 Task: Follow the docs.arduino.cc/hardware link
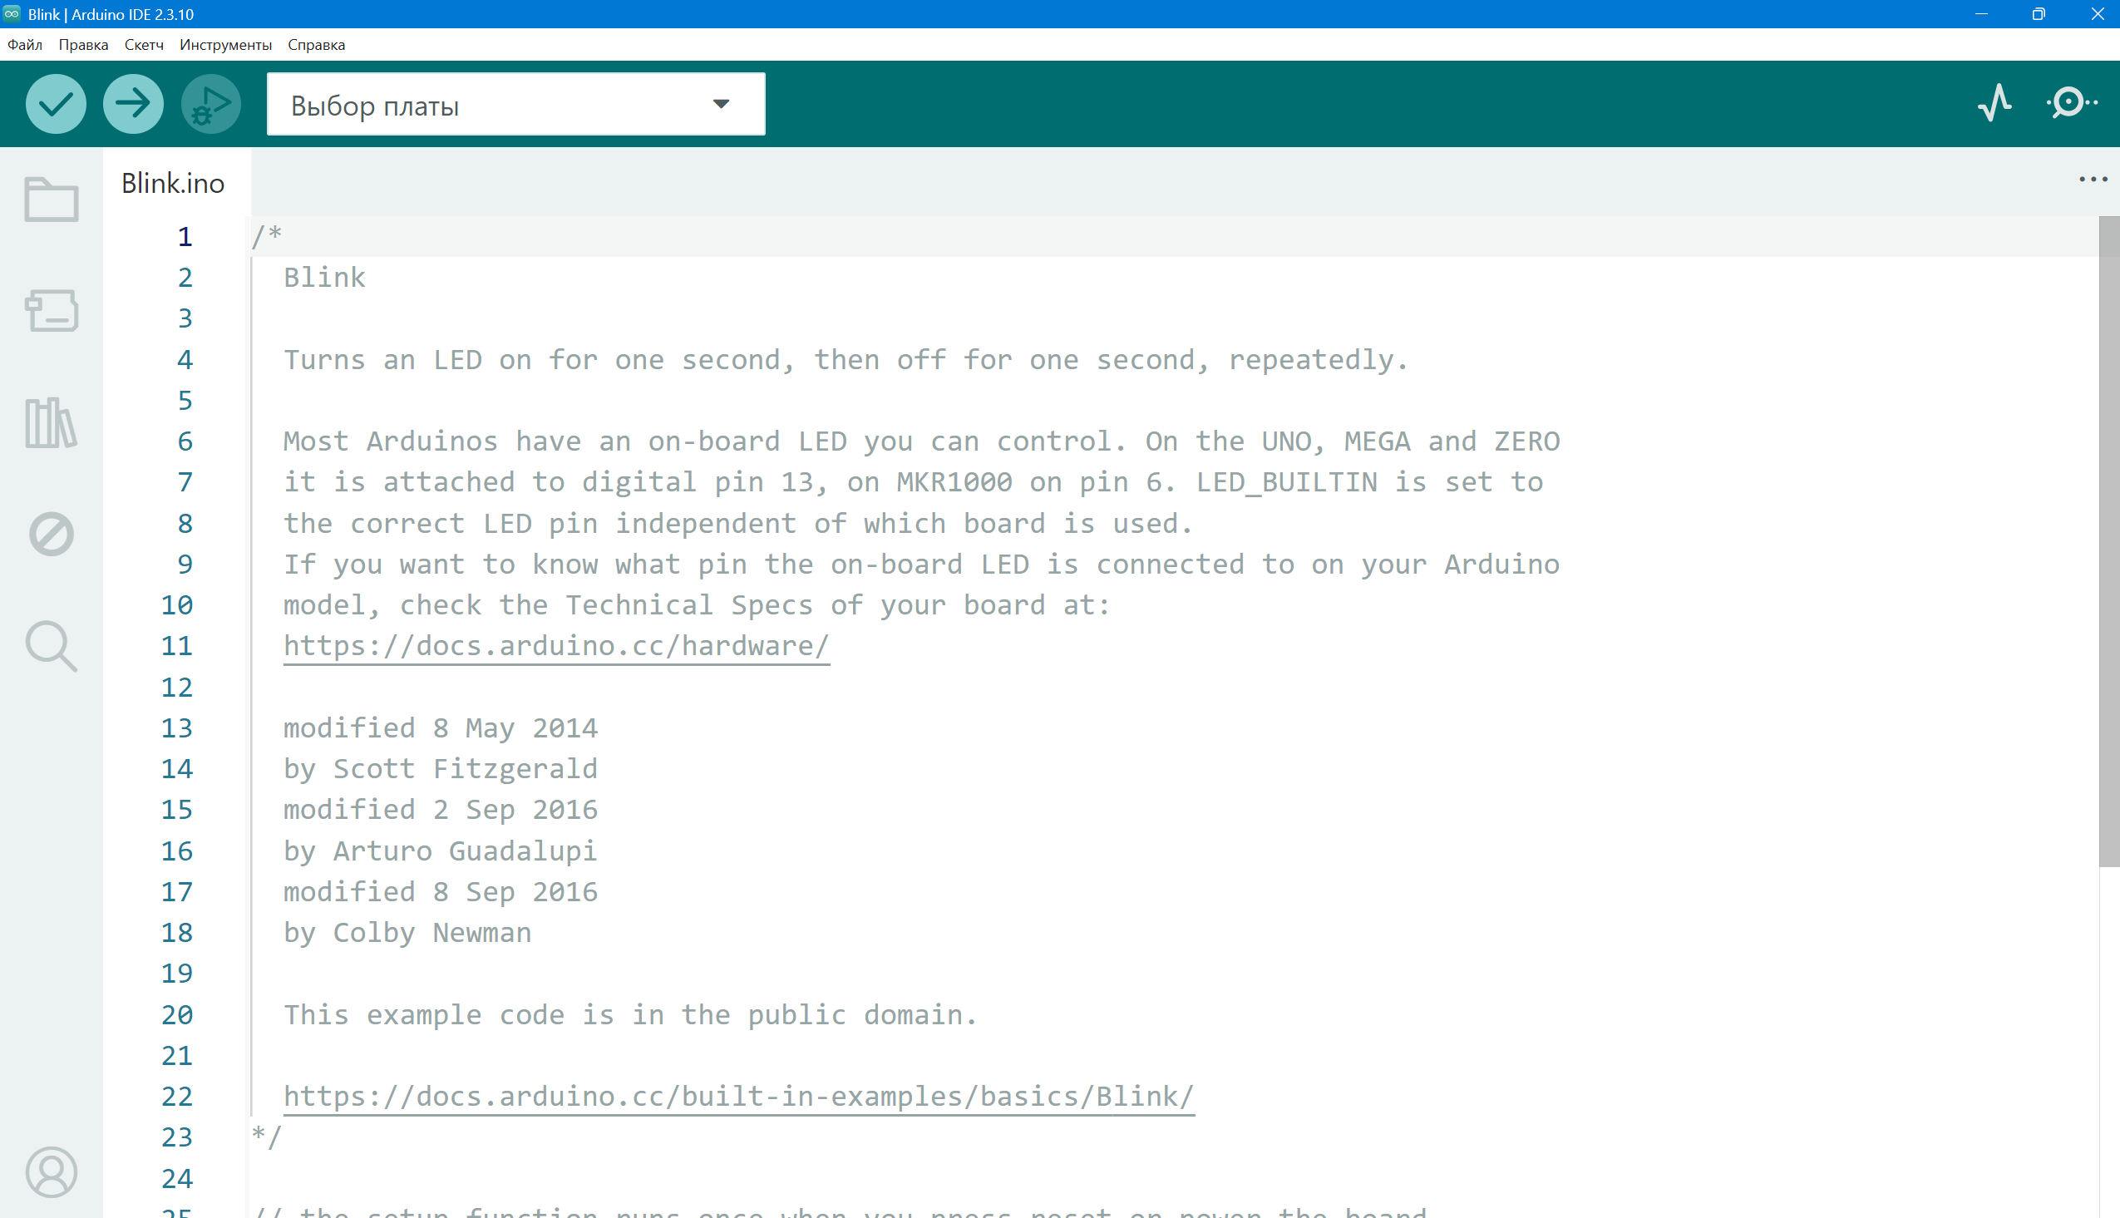click(x=556, y=646)
